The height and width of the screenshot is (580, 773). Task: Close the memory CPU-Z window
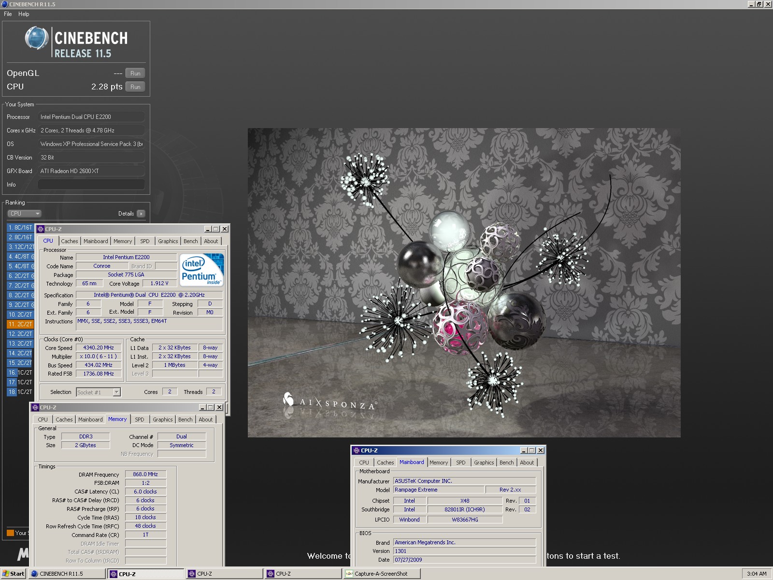pos(219,407)
